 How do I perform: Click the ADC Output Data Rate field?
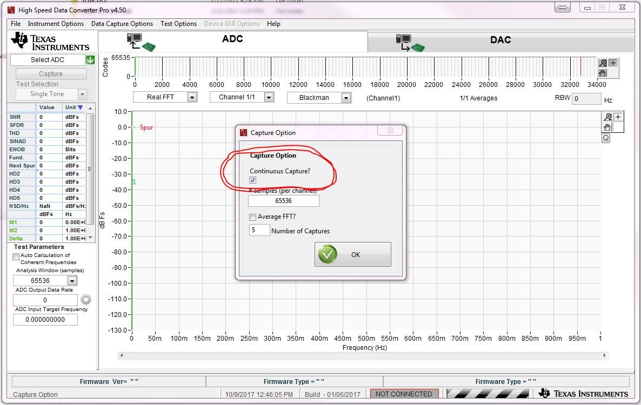(45, 300)
